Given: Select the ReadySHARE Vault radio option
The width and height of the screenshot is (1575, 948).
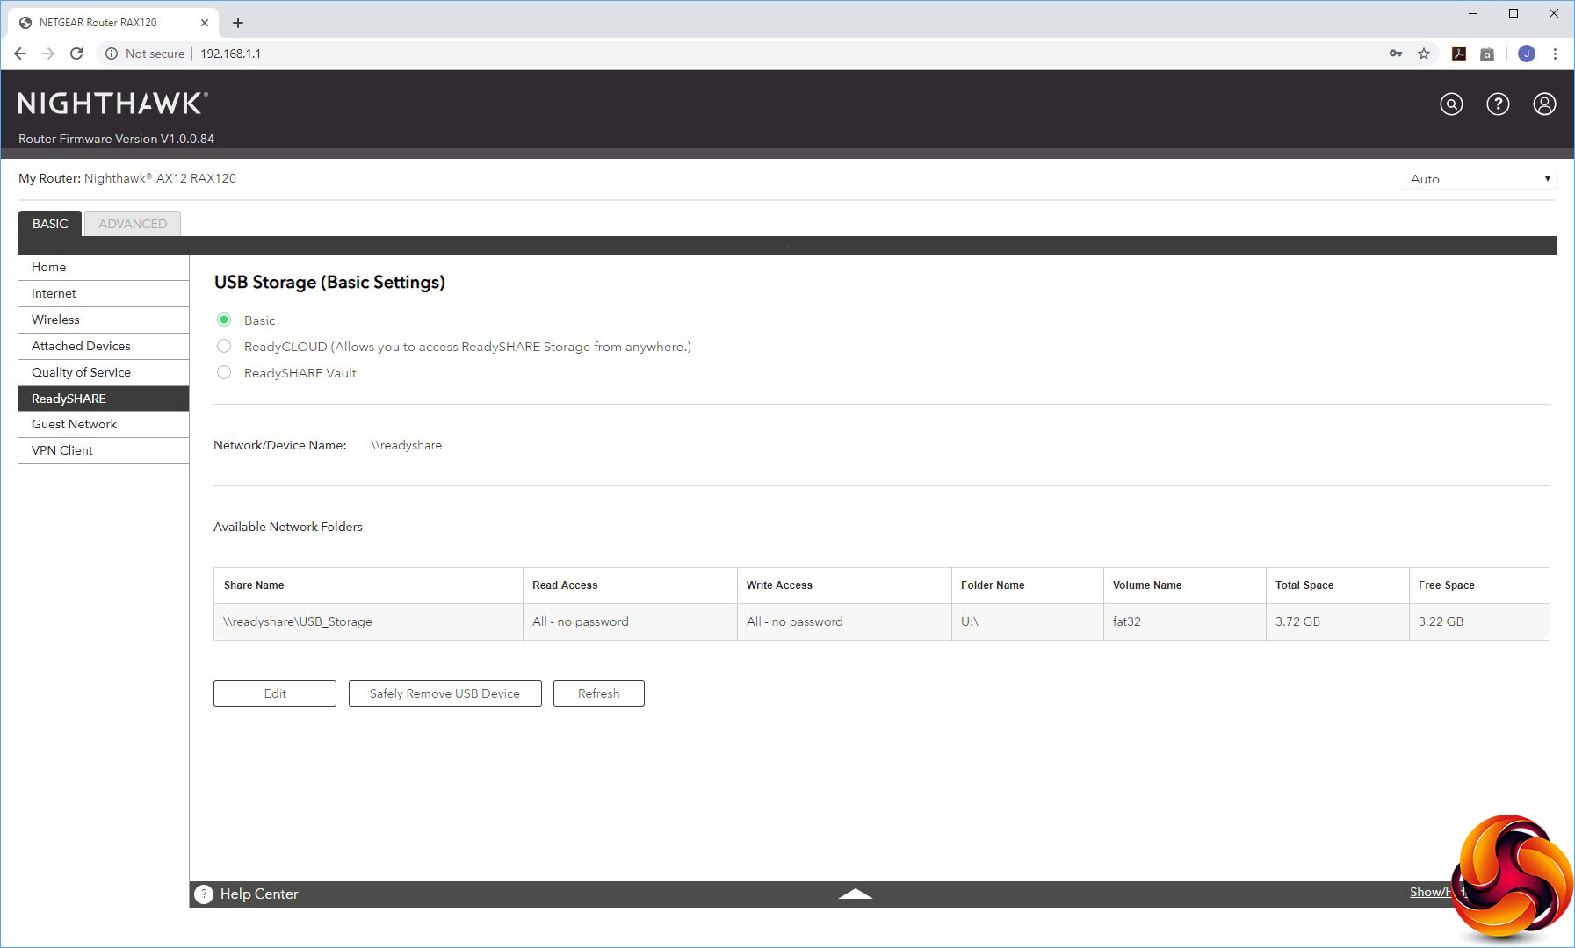Looking at the screenshot, I should 224,372.
